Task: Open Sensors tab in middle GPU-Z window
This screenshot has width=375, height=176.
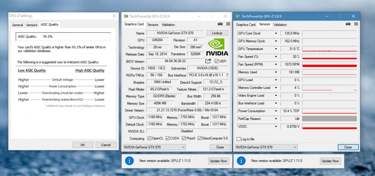Action: 153,25
